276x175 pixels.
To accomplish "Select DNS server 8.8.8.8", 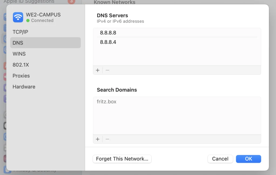I will click(177, 33).
